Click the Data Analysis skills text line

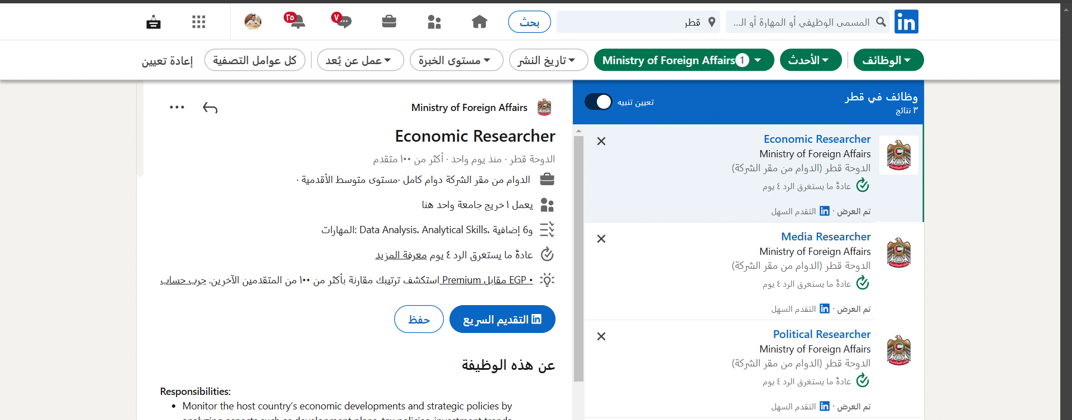tap(427, 230)
